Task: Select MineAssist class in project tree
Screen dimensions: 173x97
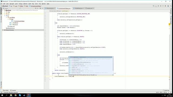Action: point(15,25)
